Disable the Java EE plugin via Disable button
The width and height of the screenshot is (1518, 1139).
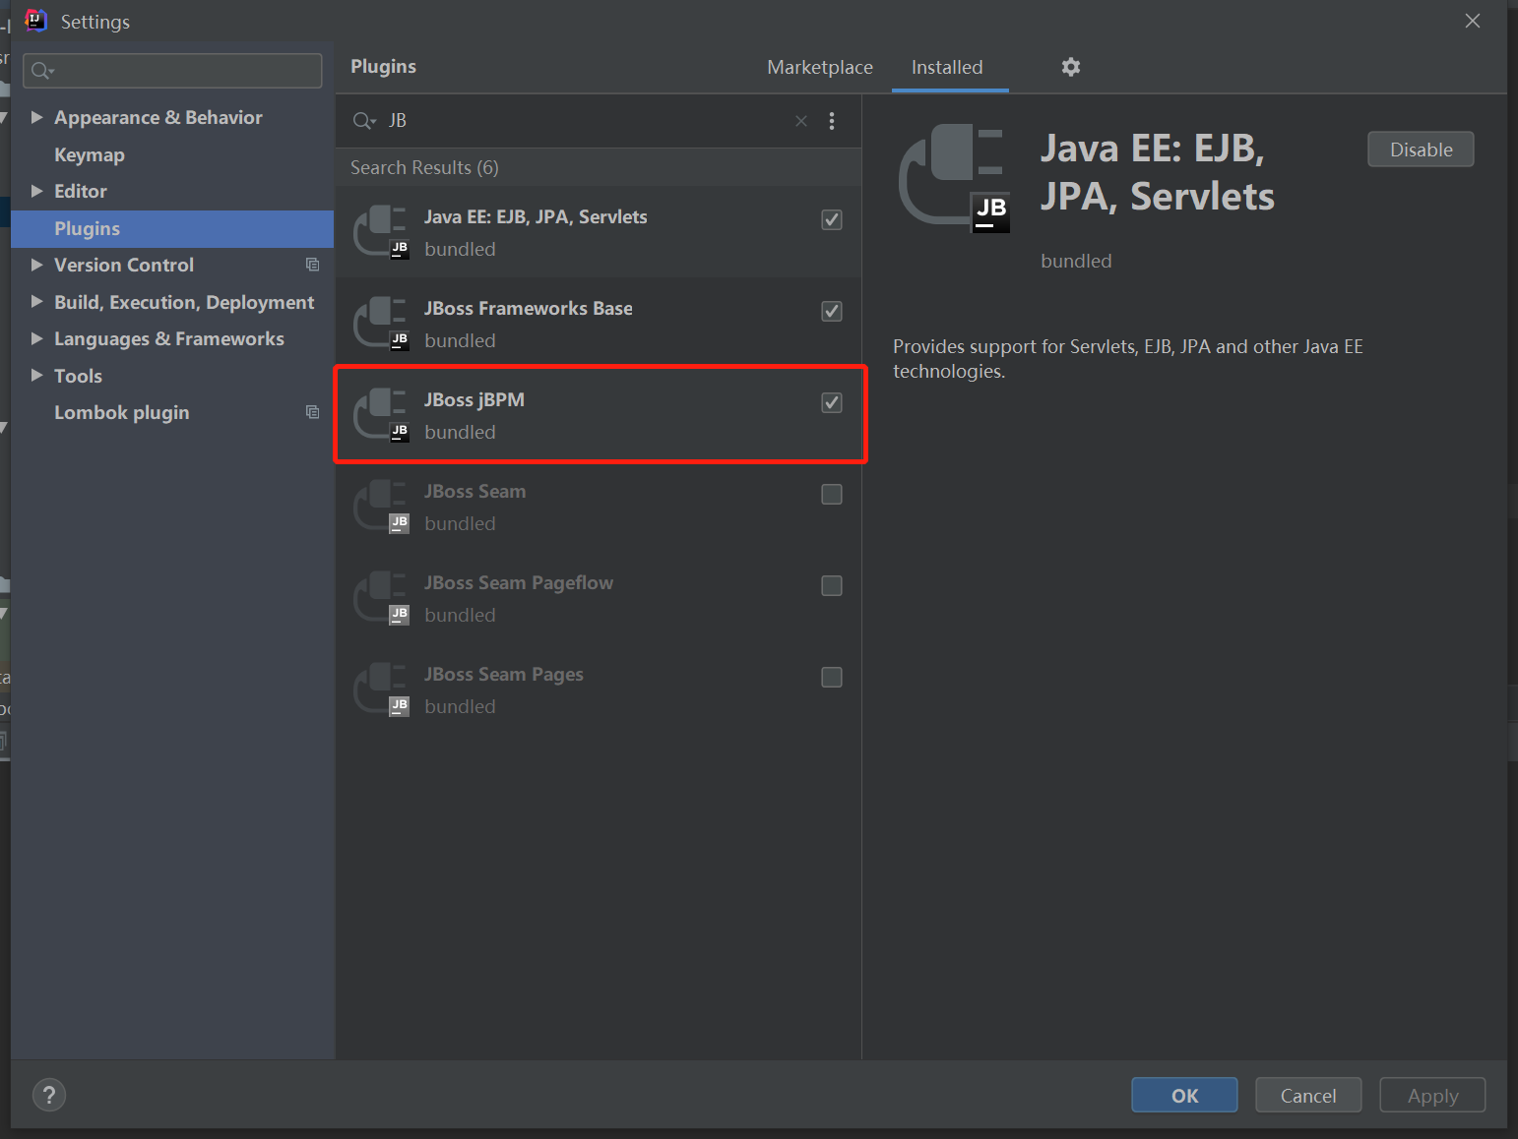tap(1421, 150)
